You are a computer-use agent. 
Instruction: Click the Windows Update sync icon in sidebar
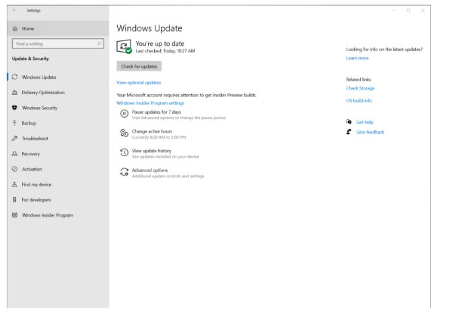(15, 77)
